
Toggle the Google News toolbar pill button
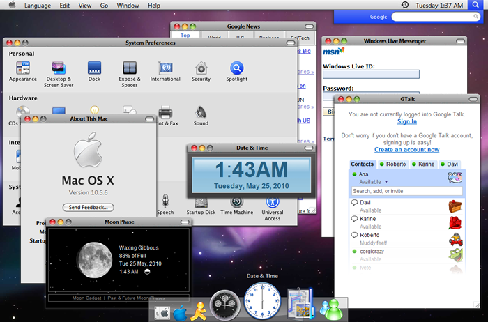coord(309,26)
